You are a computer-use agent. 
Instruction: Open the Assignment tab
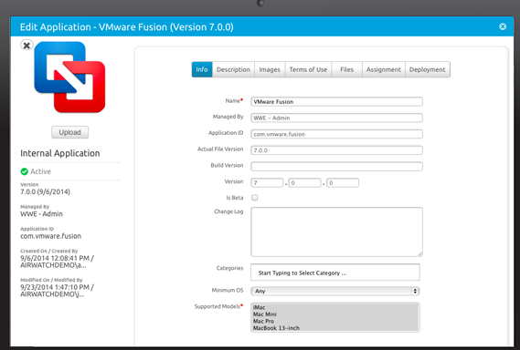[384, 69]
